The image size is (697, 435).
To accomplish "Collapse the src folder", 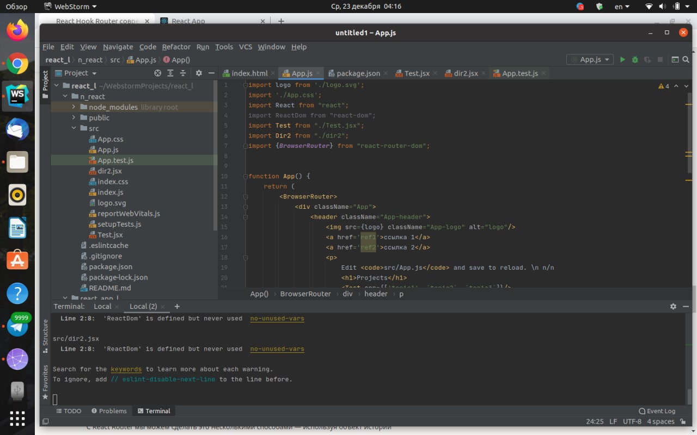I will [x=74, y=128].
